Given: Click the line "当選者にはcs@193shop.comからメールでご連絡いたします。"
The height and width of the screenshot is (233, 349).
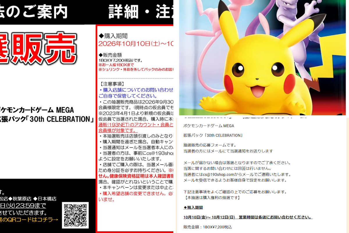Looking at the screenshot, I should [237, 174].
